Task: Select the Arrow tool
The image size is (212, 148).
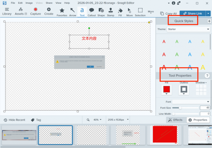Action: 72,12
